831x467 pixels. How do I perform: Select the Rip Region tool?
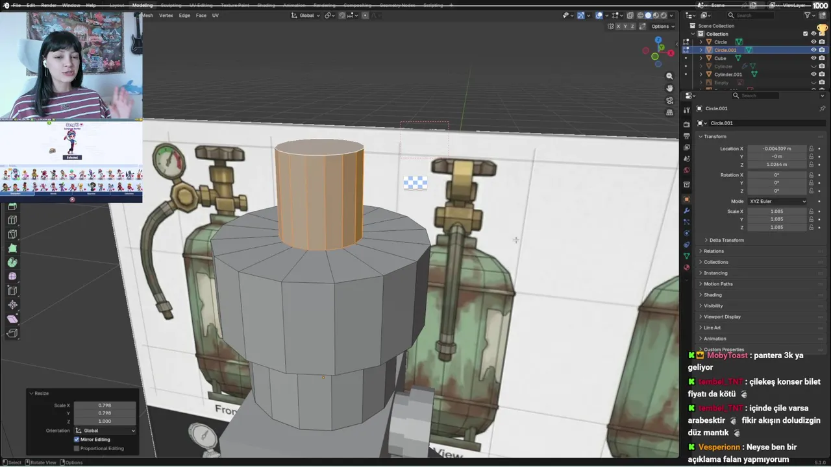(12, 333)
